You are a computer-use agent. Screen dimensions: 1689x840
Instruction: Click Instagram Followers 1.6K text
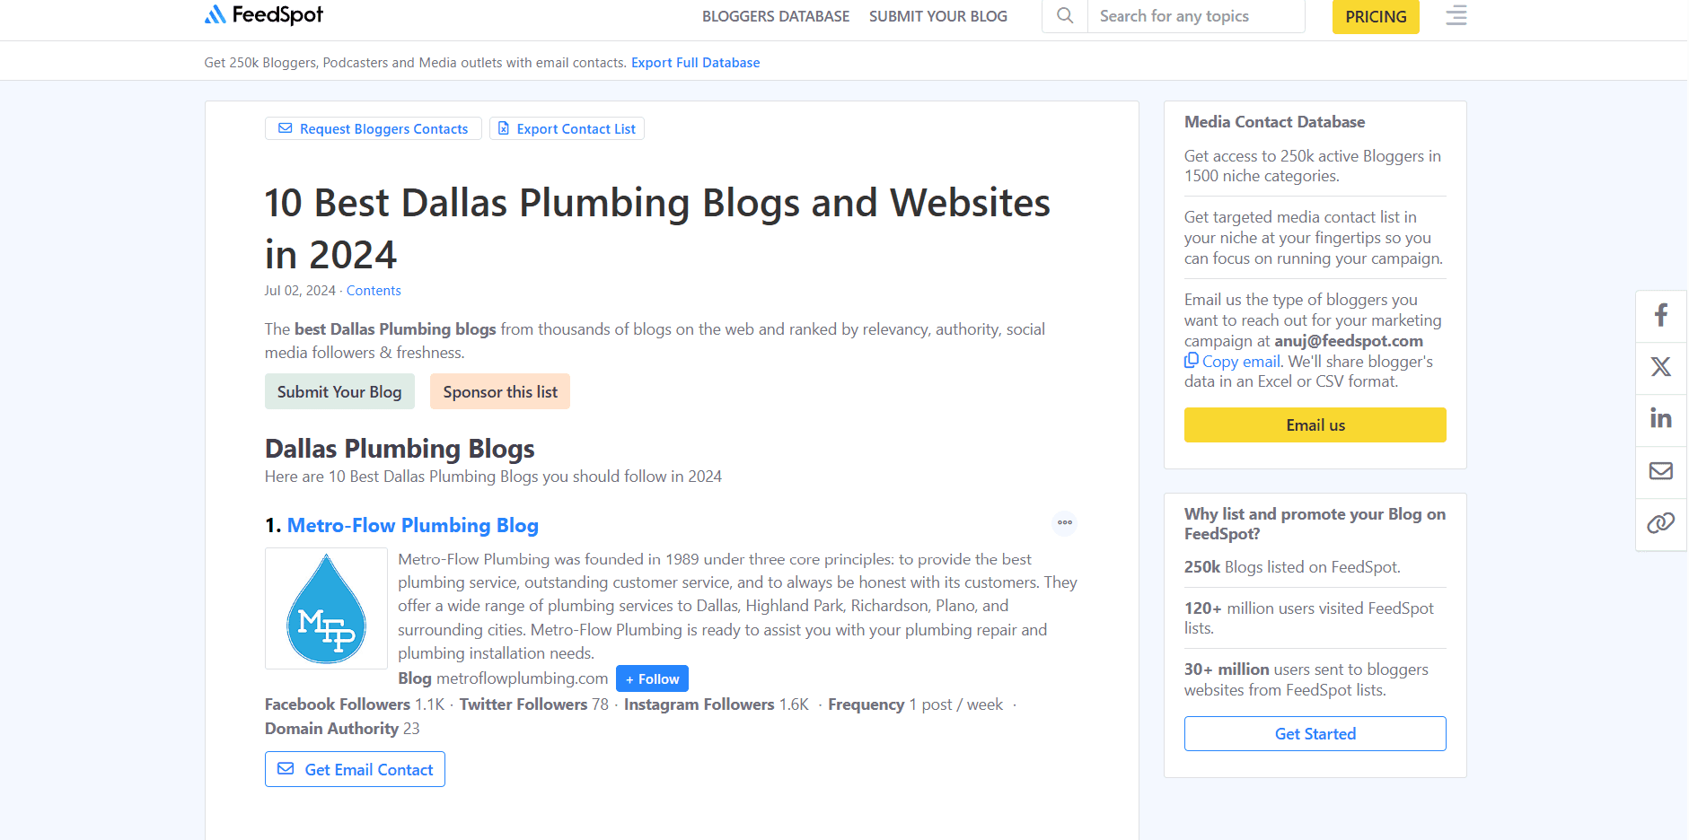(x=717, y=704)
